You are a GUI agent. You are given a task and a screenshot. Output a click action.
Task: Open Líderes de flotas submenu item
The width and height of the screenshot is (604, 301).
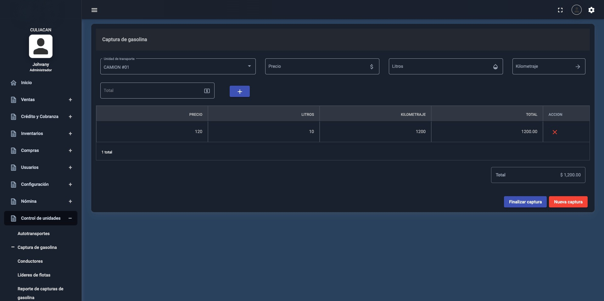coord(34,275)
